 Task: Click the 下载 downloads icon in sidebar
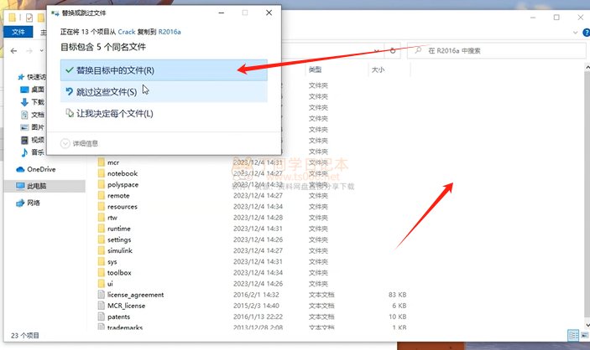[x=23, y=102]
